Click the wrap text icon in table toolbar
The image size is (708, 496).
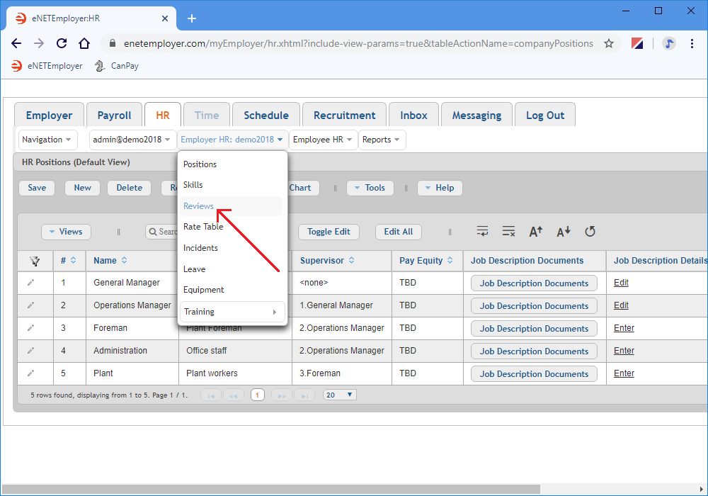pyautogui.click(x=483, y=232)
